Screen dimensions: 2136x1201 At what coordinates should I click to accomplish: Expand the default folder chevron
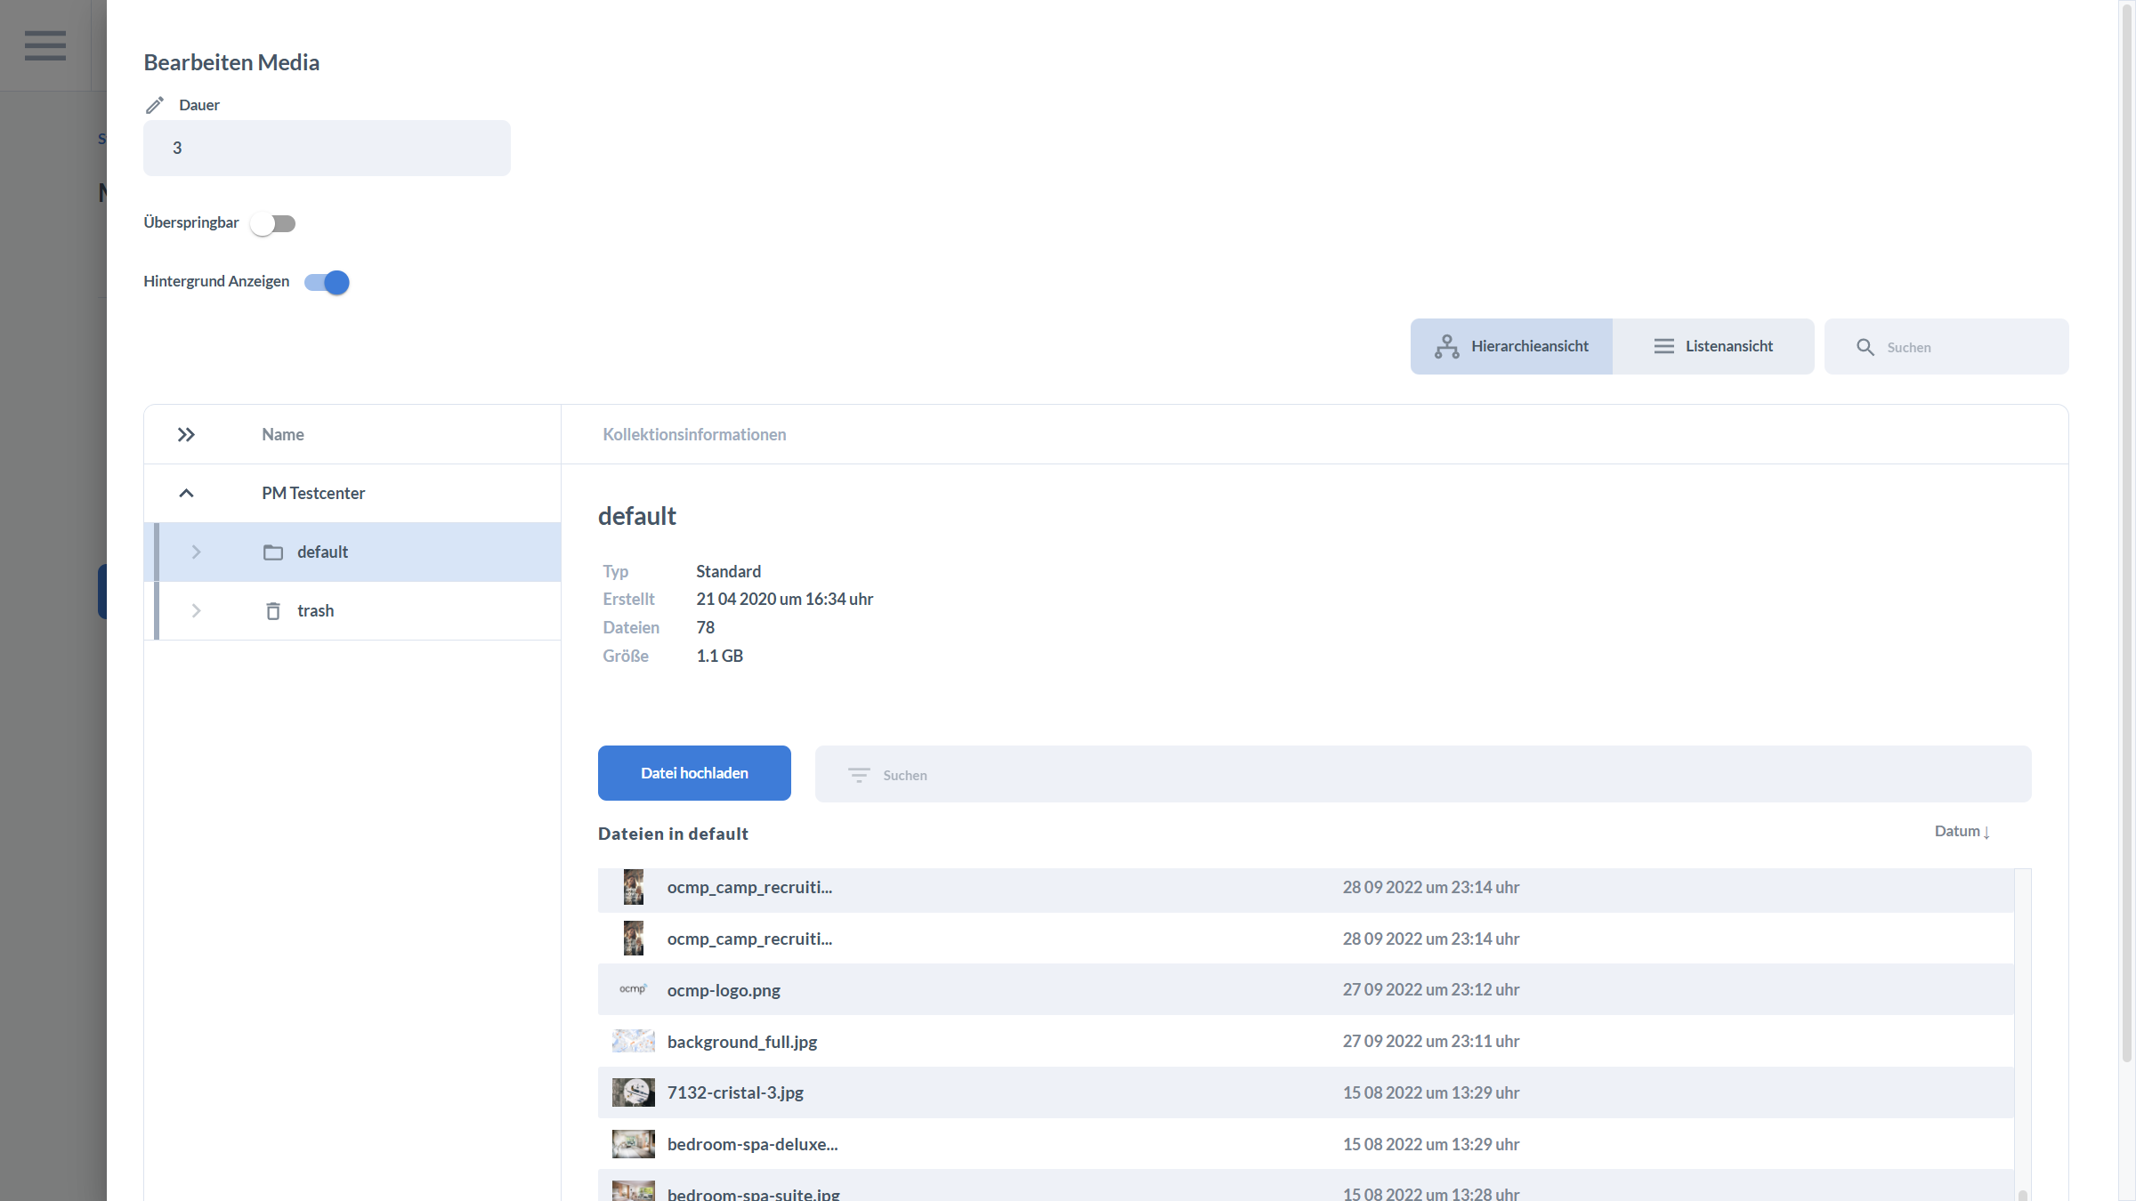pyautogui.click(x=196, y=552)
